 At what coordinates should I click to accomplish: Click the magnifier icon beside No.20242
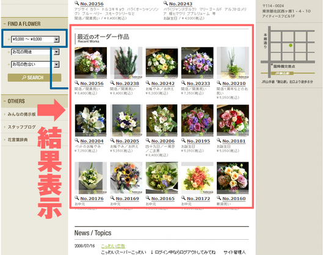148,83
